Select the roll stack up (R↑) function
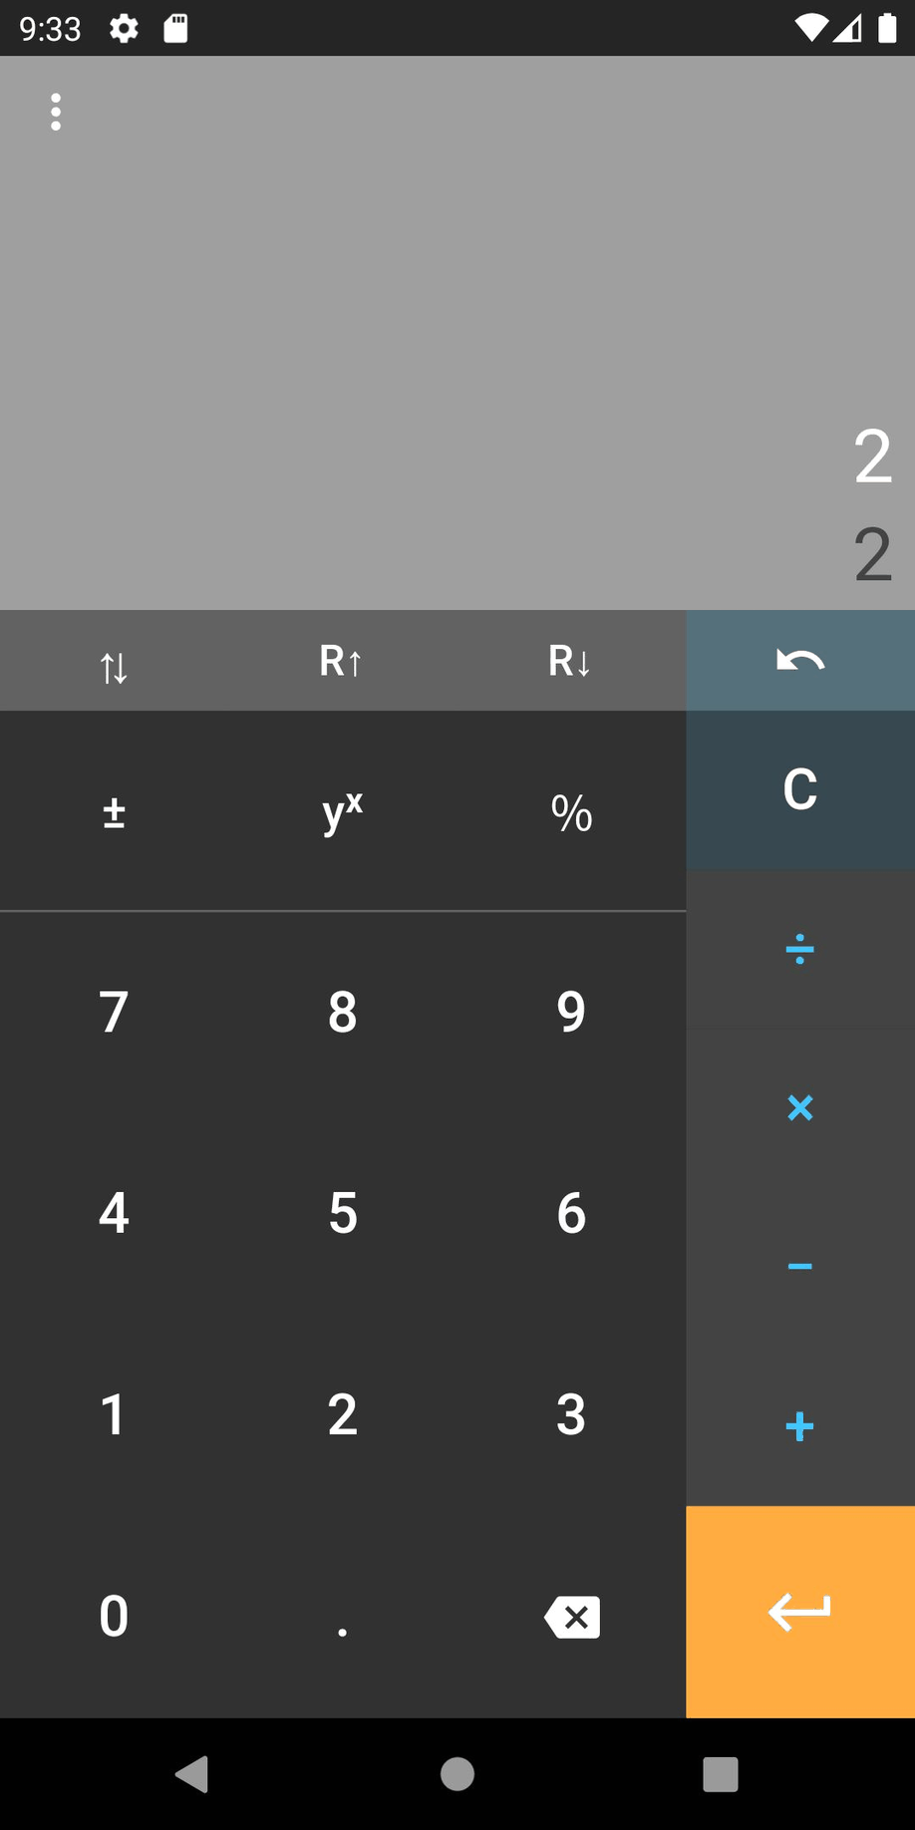 click(x=342, y=660)
